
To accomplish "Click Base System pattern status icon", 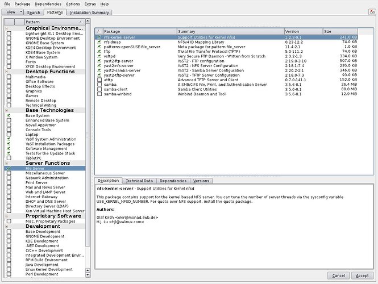I will (x=9, y=116).
